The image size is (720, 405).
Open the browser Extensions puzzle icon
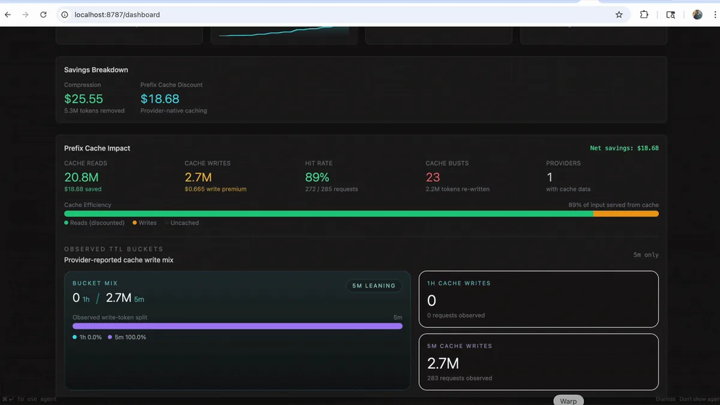coord(644,14)
